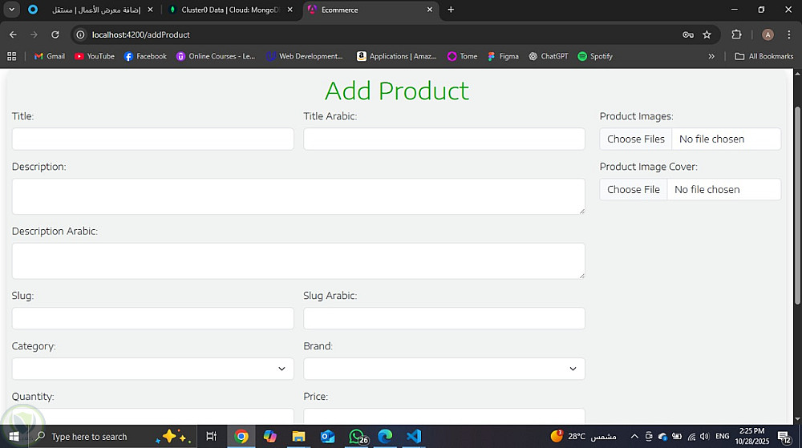Open Outlook from the taskbar
The image size is (802, 448).
327,436
